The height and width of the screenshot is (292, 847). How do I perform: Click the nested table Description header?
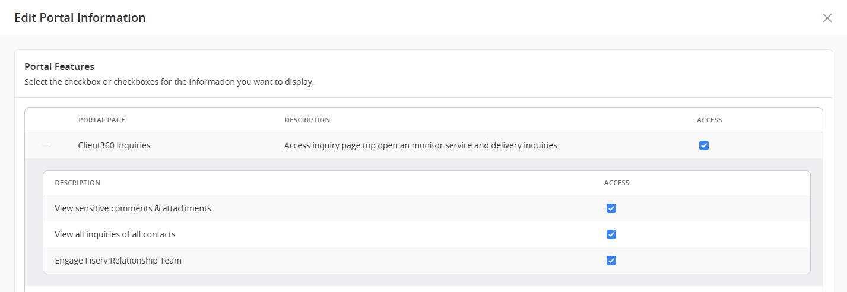click(77, 183)
